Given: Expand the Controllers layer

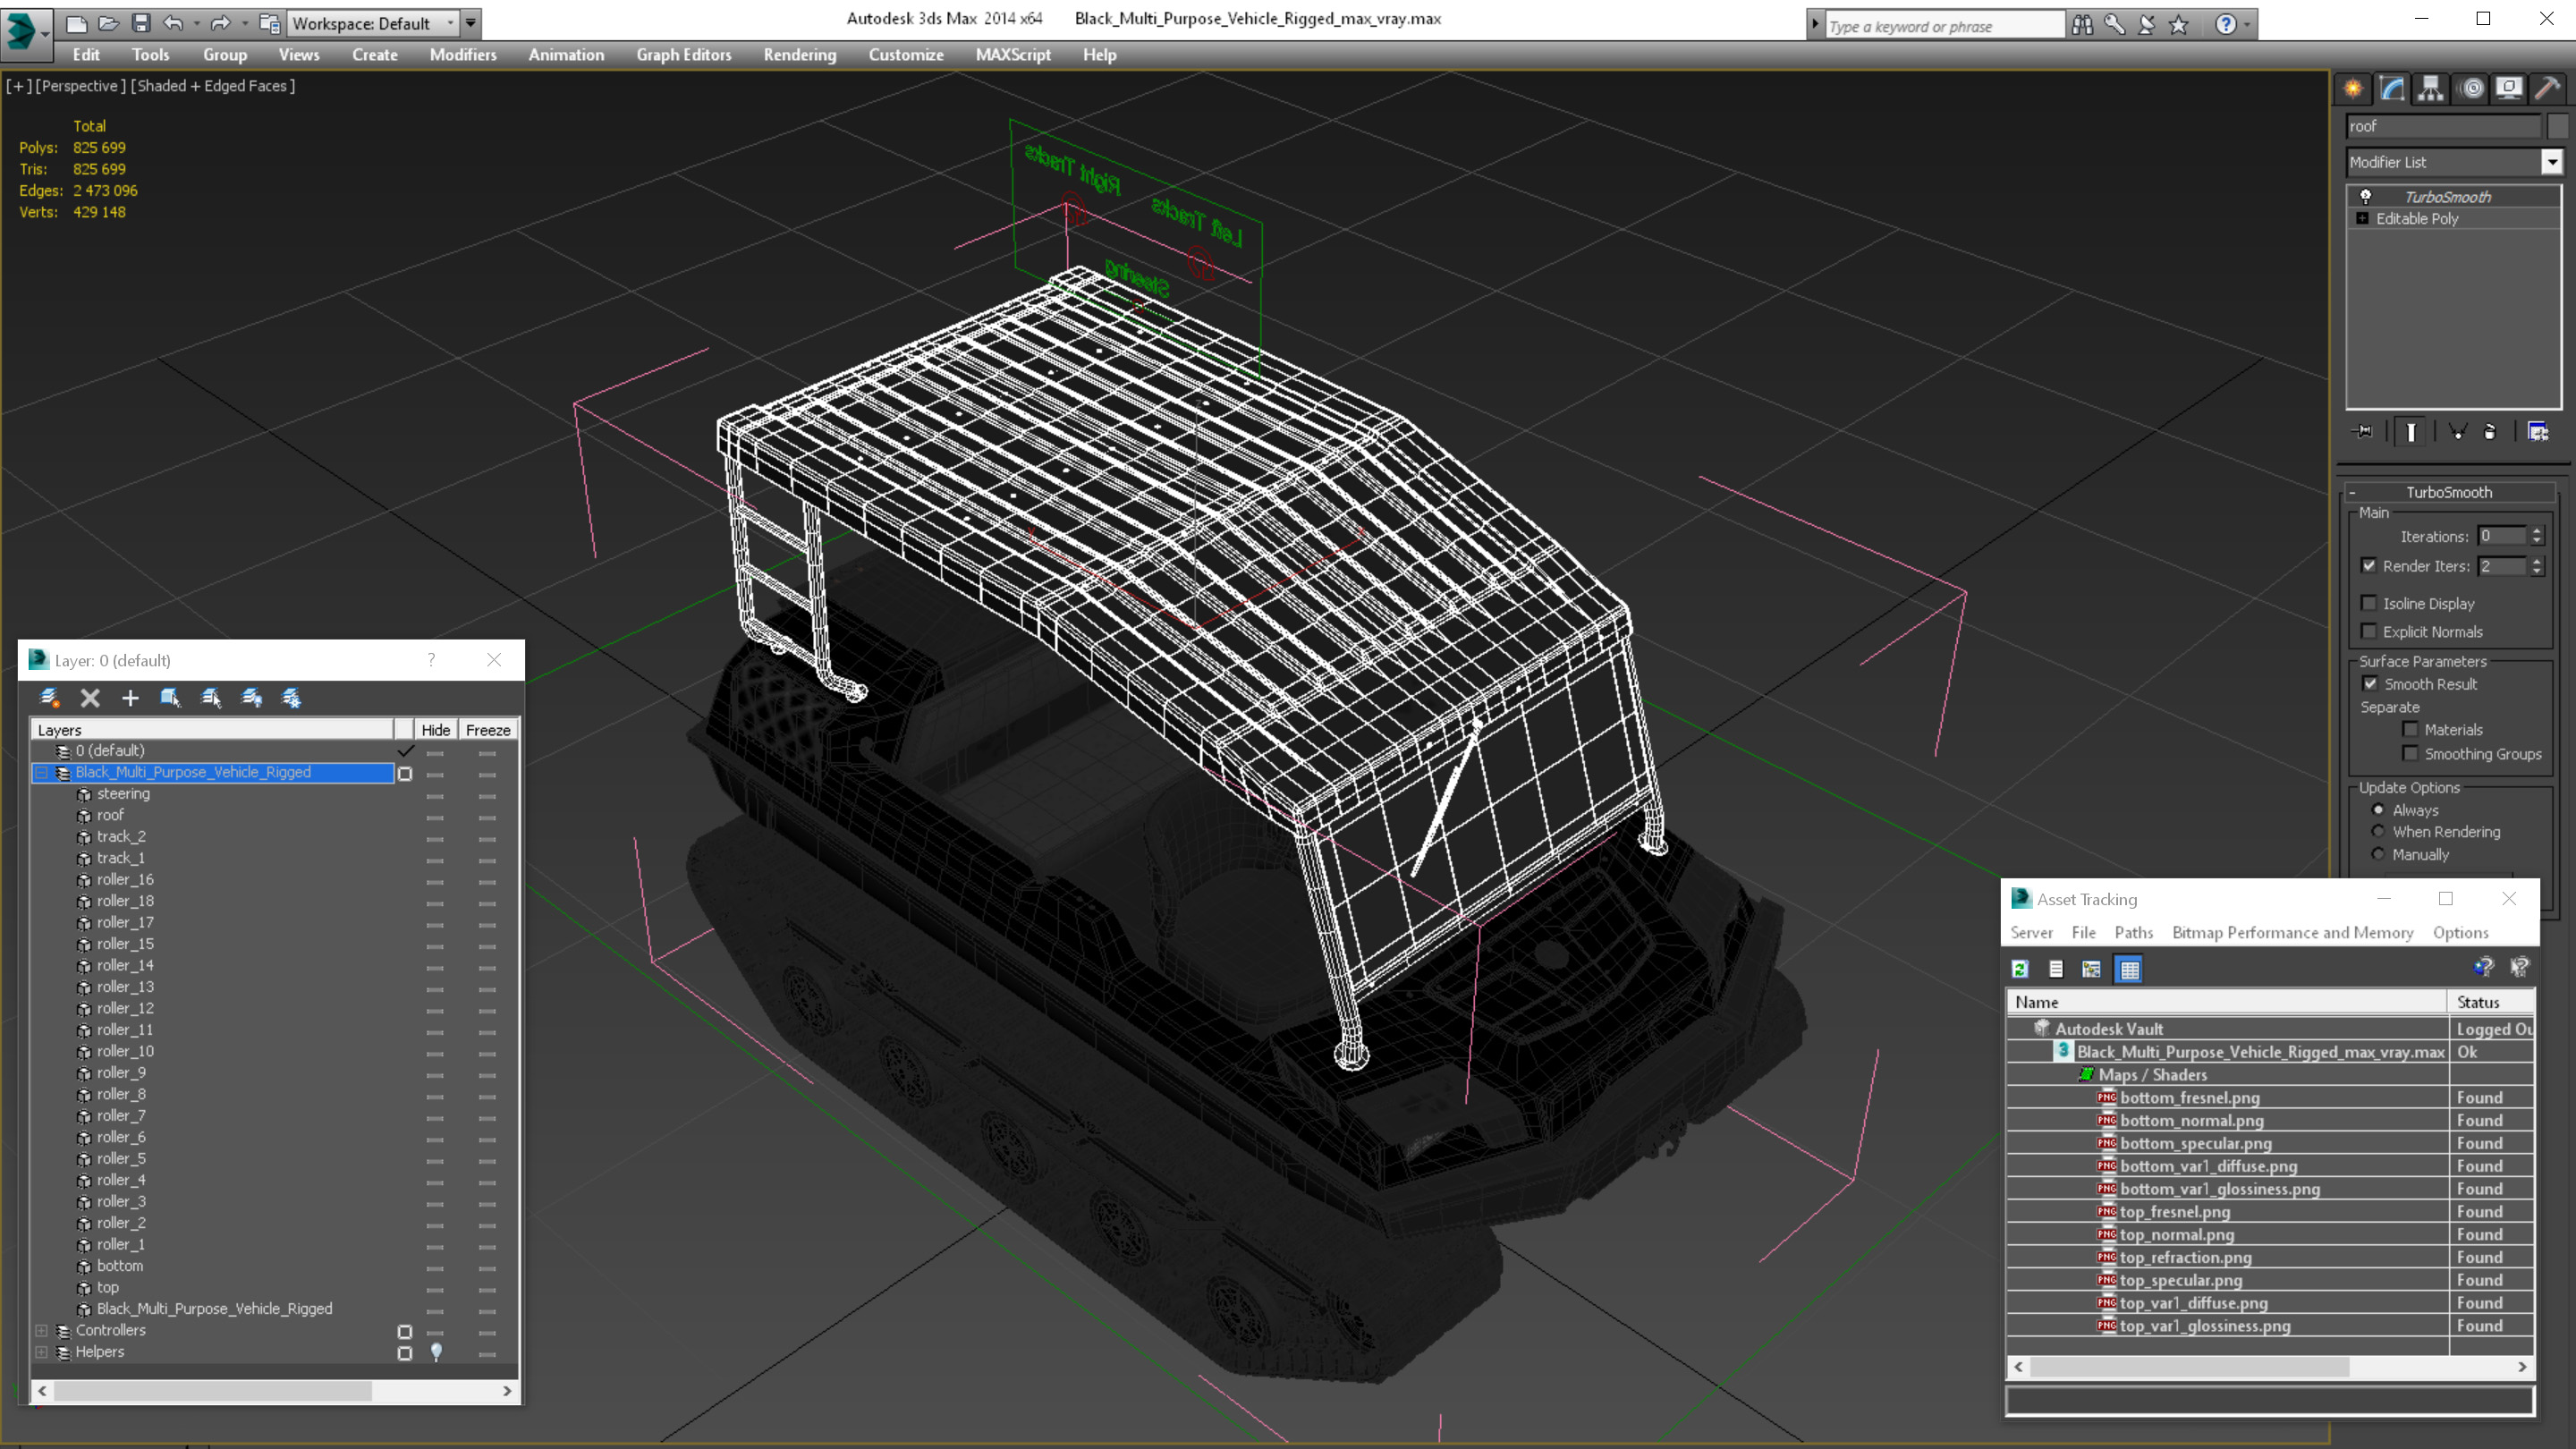Looking at the screenshot, I should click(x=41, y=1331).
